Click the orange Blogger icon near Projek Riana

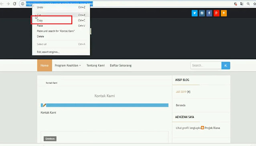point(203,128)
